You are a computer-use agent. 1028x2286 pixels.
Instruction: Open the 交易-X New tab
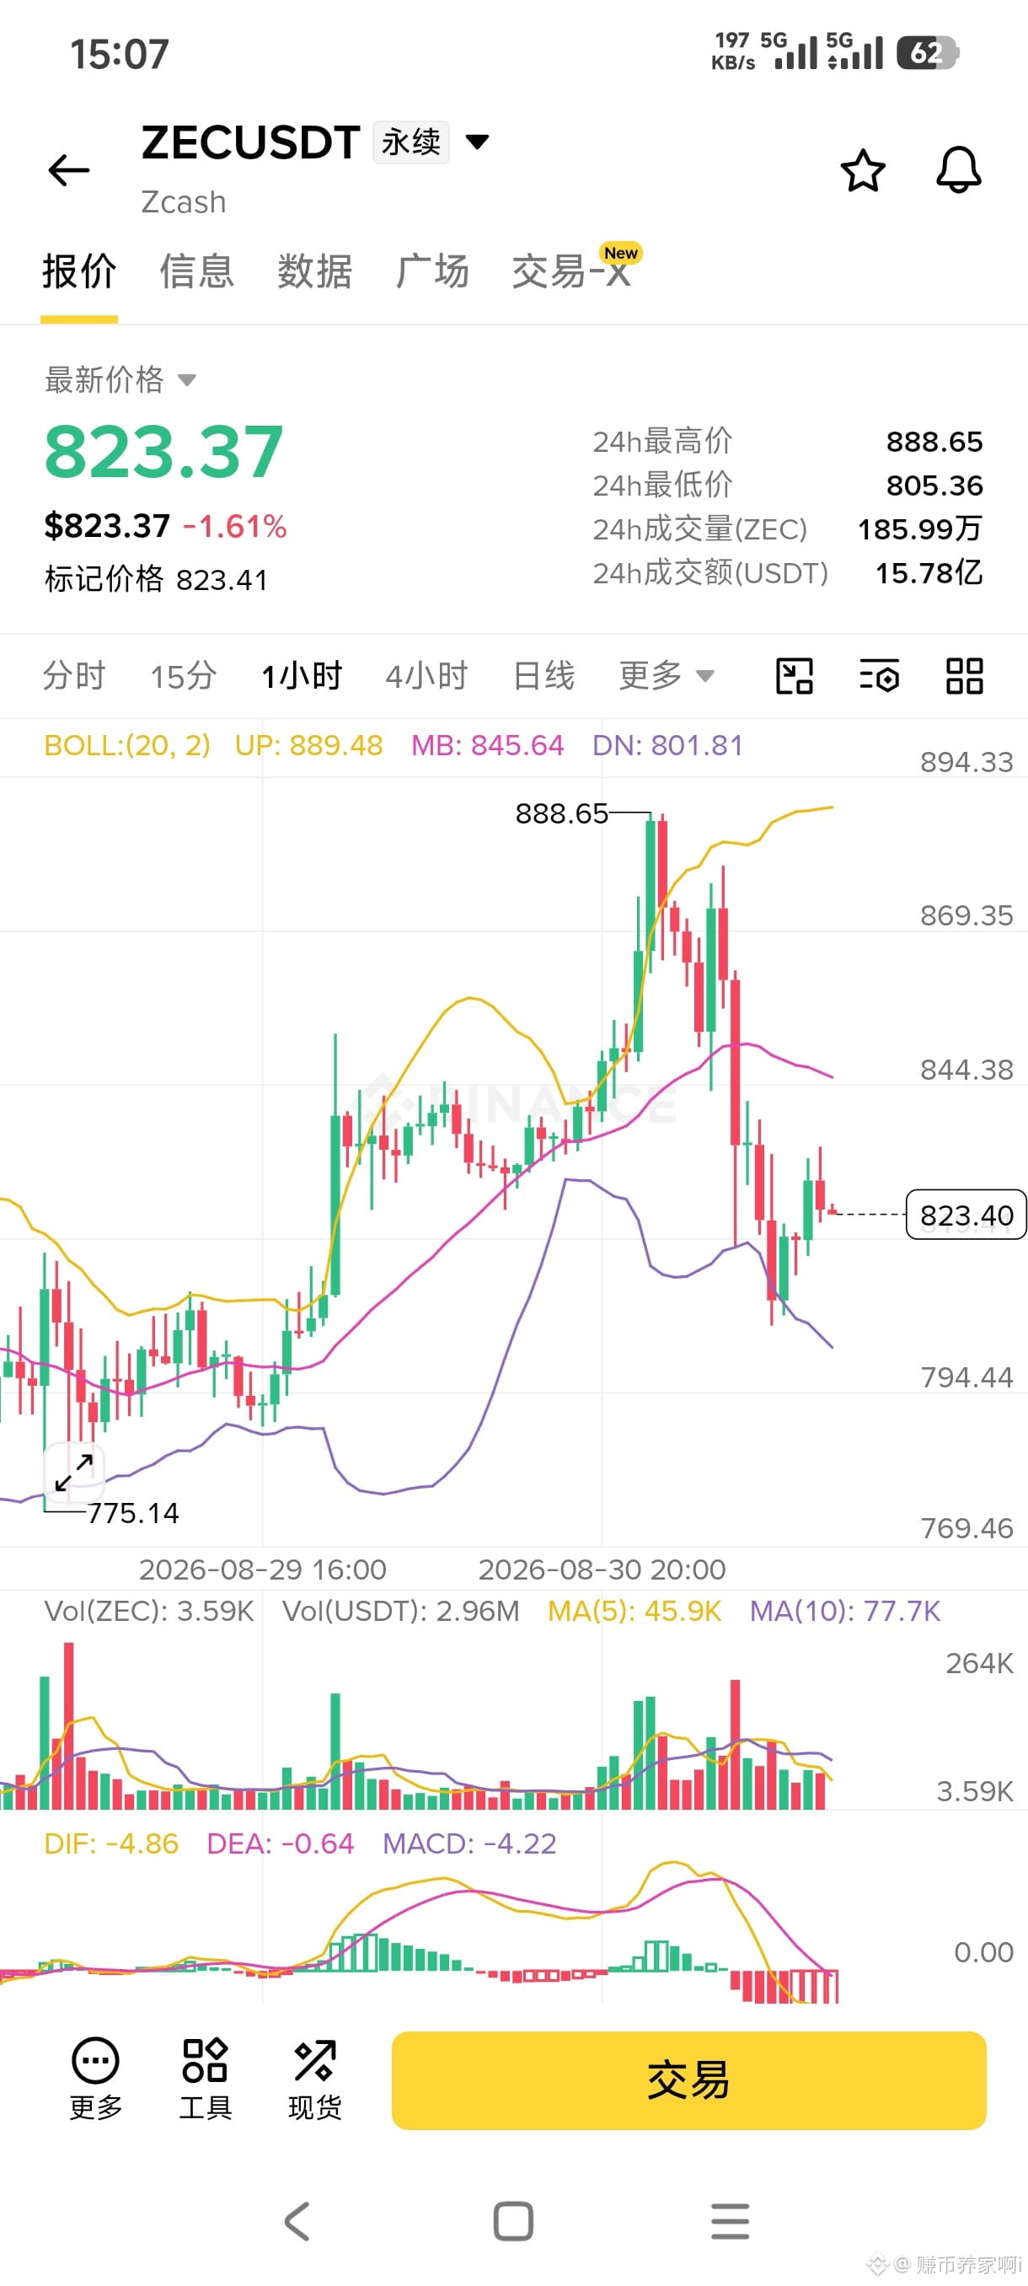(576, 268)
